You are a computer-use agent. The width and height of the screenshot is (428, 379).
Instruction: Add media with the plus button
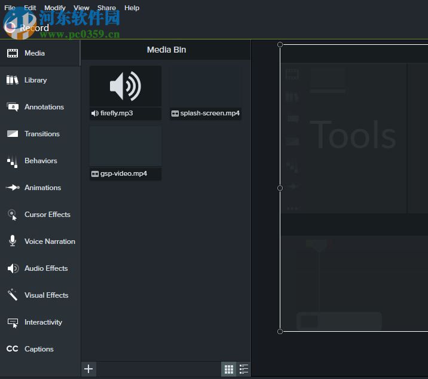(x=88, y=369)
